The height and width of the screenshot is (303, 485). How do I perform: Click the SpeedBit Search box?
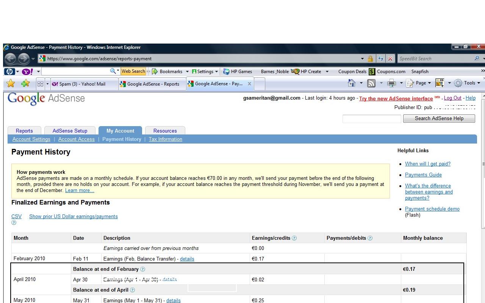(x=435, y=59)
